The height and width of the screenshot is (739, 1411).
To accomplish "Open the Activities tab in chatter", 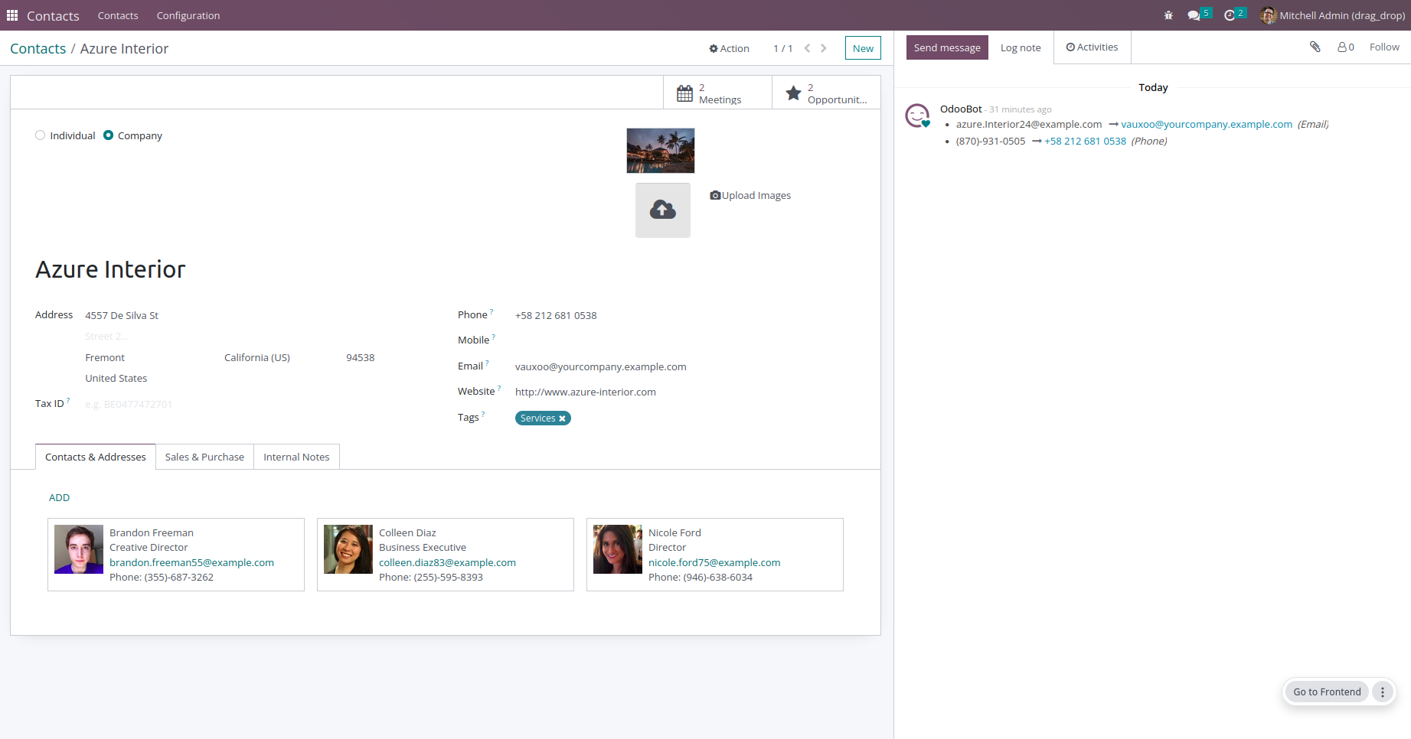I will pos(1093,47).
